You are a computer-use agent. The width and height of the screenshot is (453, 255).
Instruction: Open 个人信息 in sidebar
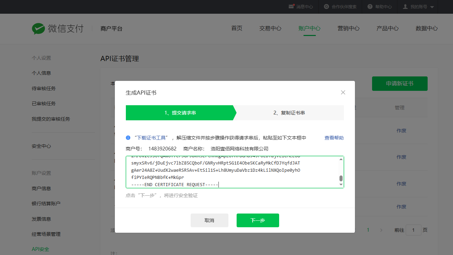41,73
